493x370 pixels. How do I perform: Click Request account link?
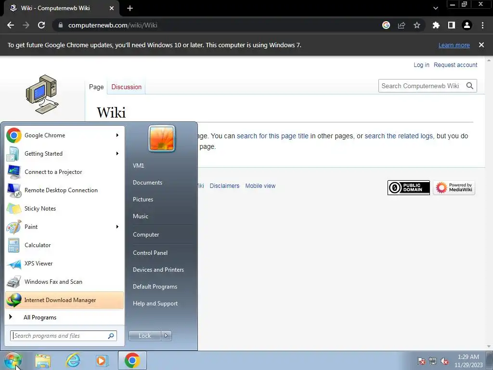(455, 65)
